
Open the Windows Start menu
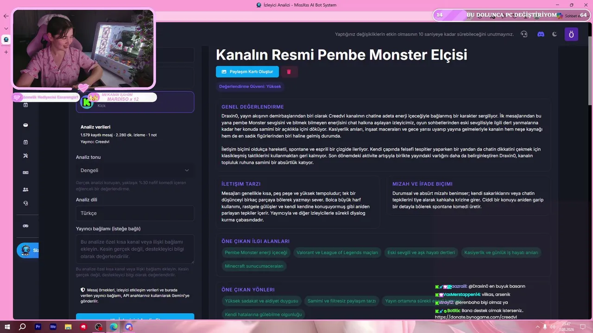point(8,327)
